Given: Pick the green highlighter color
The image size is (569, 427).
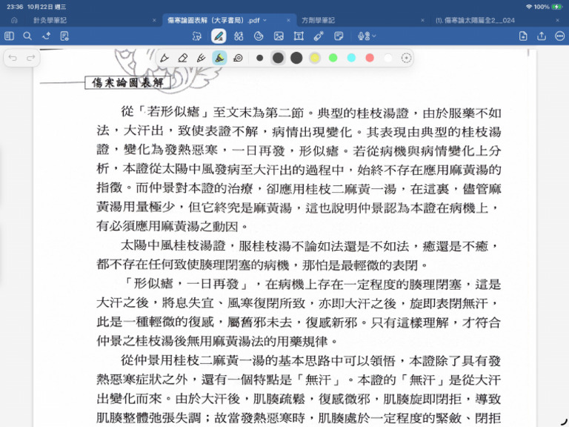Looking at the screenshot, I should point(333,58).
